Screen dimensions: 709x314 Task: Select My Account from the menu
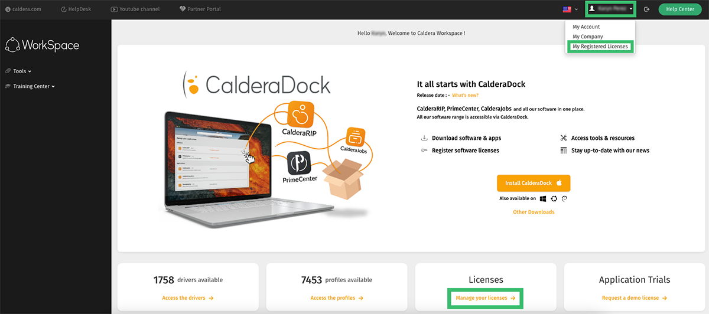click(586, 27)
